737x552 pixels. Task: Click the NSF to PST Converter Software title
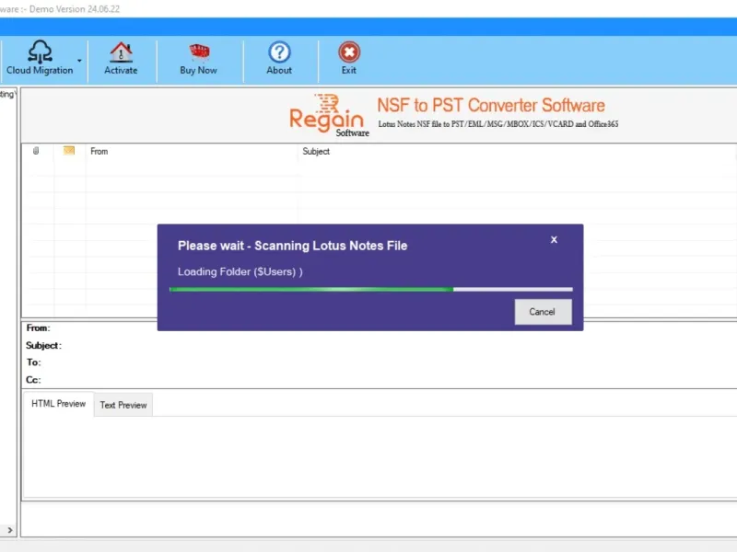pos(491,105)
